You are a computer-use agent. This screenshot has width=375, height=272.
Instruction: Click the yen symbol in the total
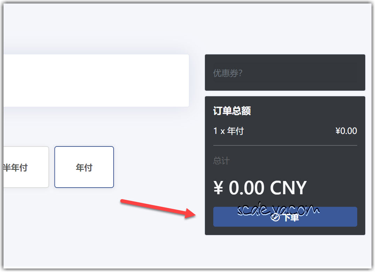218,188
